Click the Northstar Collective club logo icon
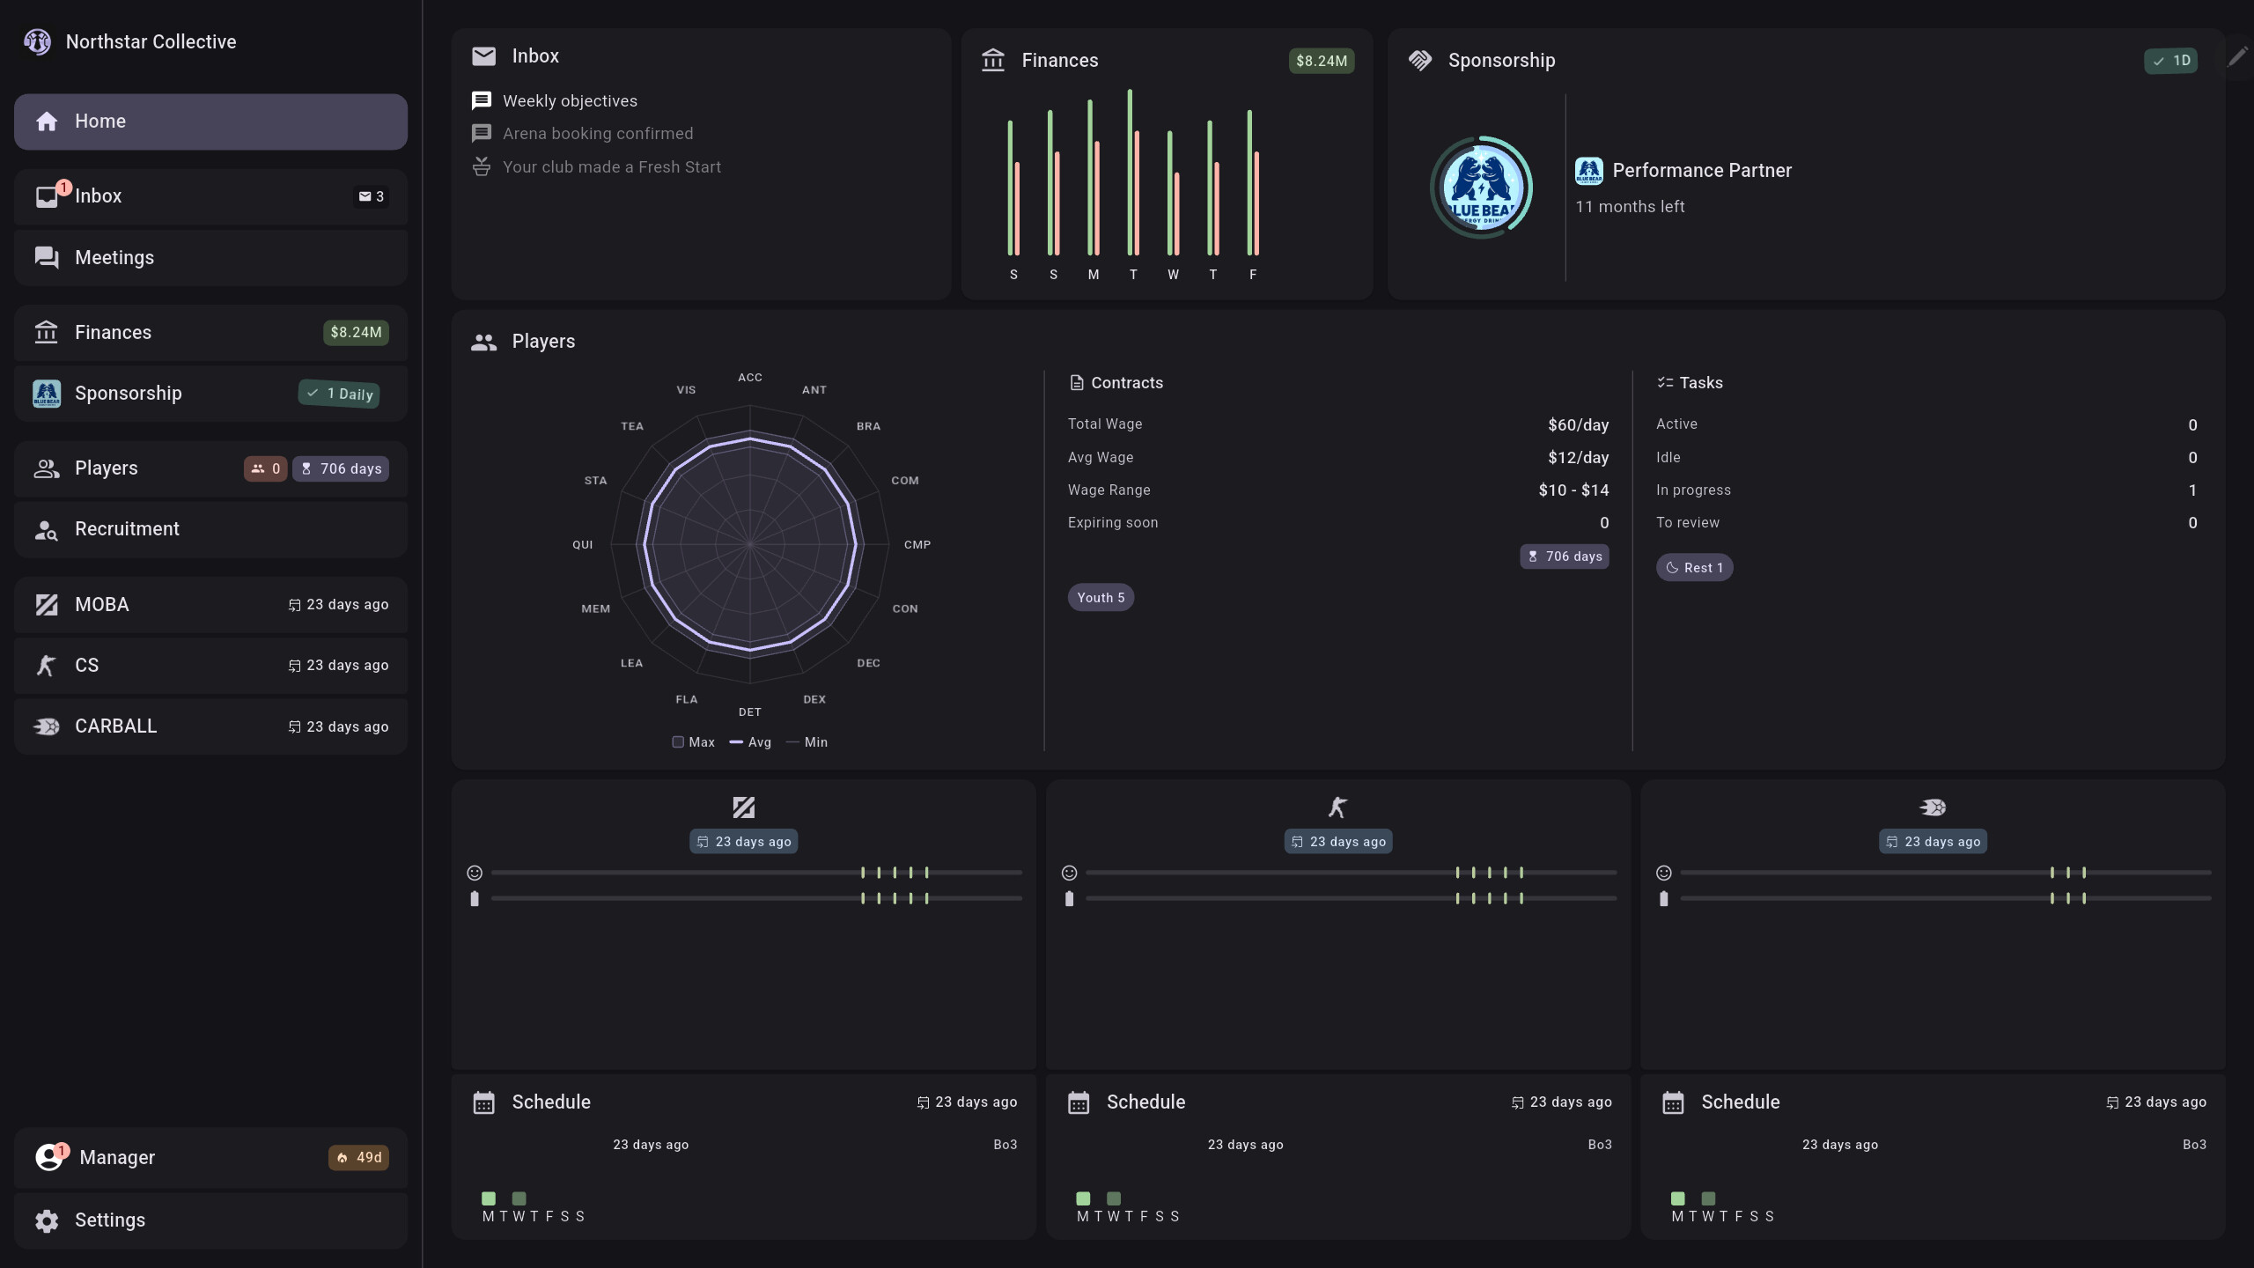 tap(37, 41)
